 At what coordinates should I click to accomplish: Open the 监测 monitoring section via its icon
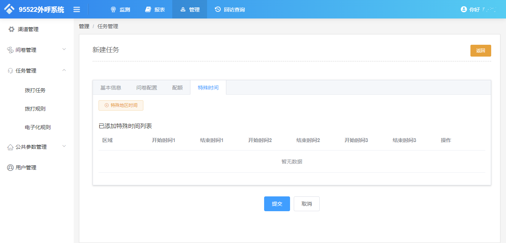pos(113,9)
